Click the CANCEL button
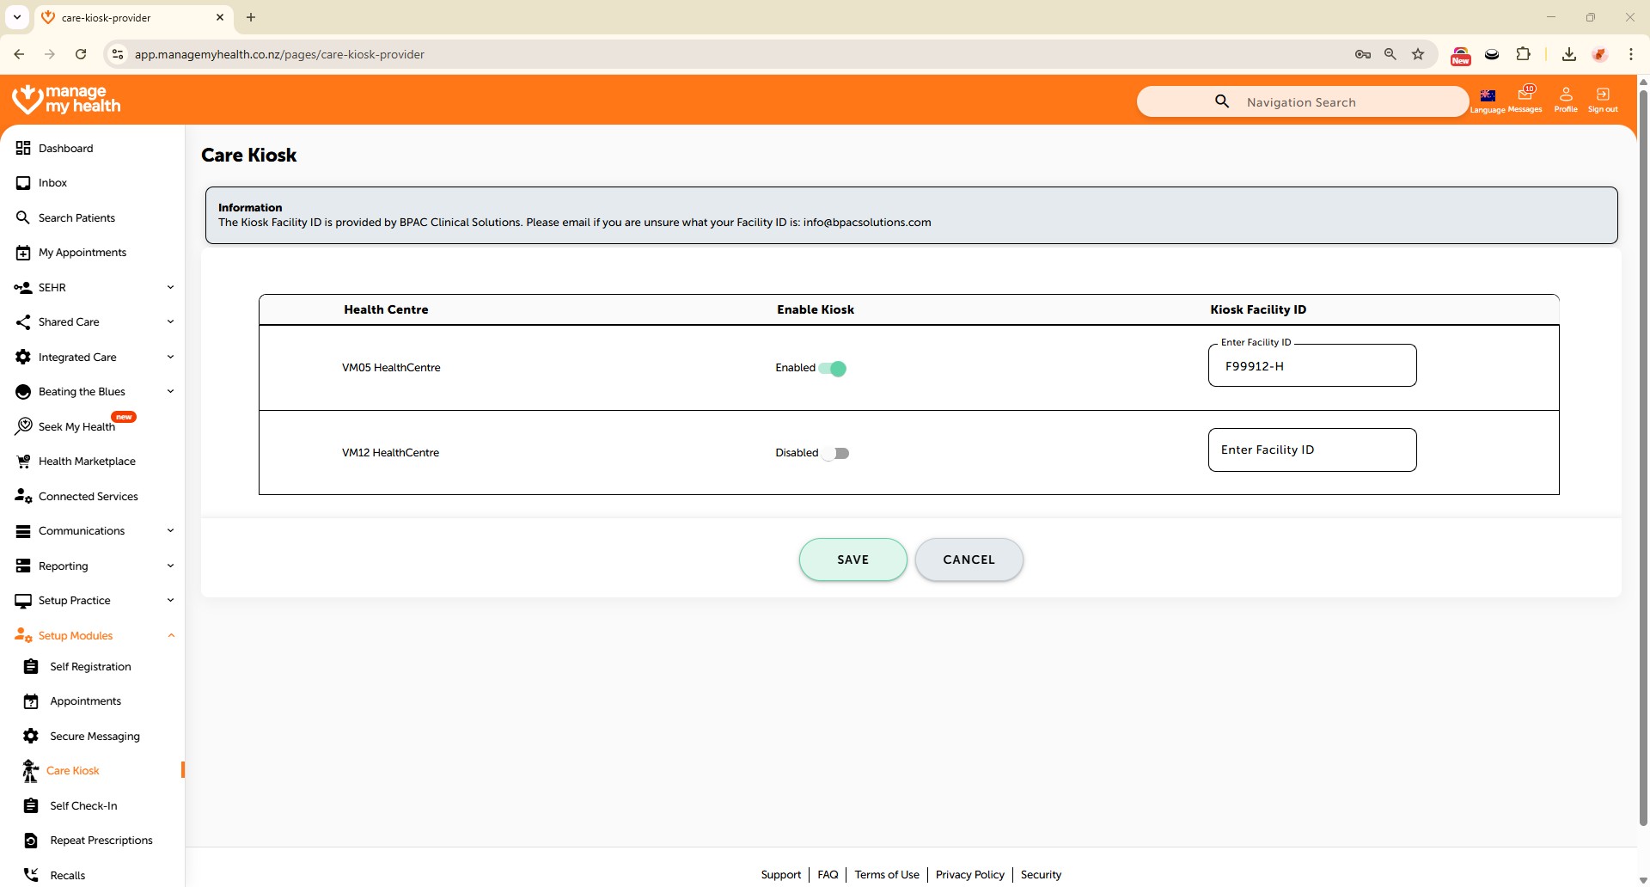 tap(969, 560)
